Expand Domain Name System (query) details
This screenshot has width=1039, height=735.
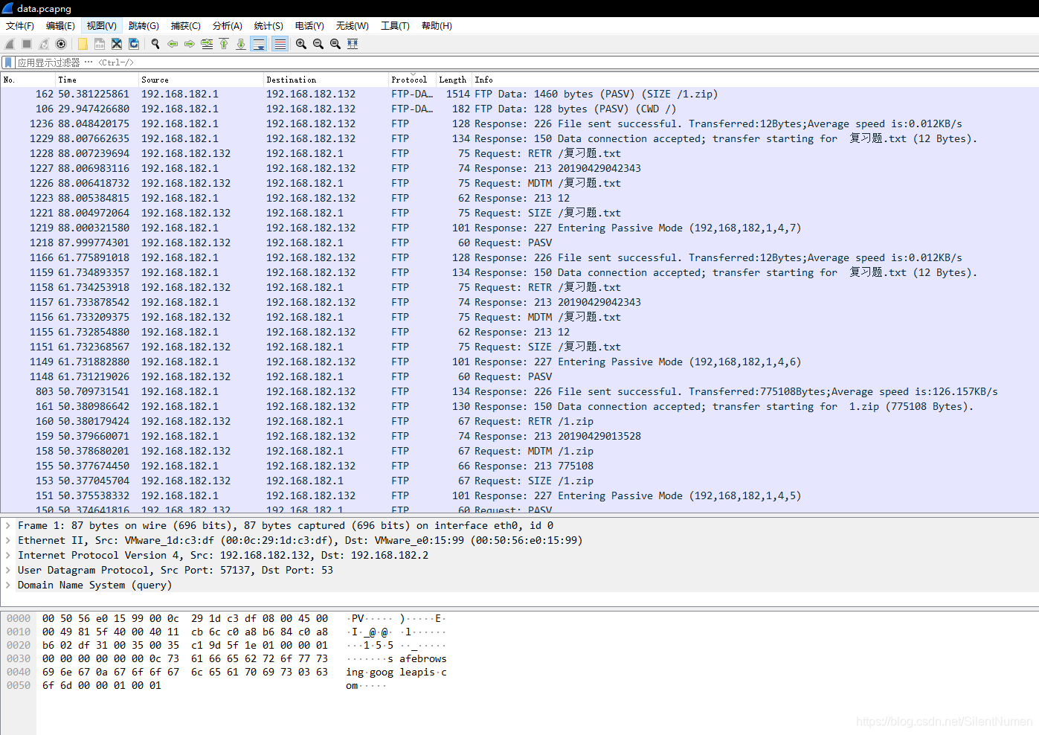[x=8, y=585]
